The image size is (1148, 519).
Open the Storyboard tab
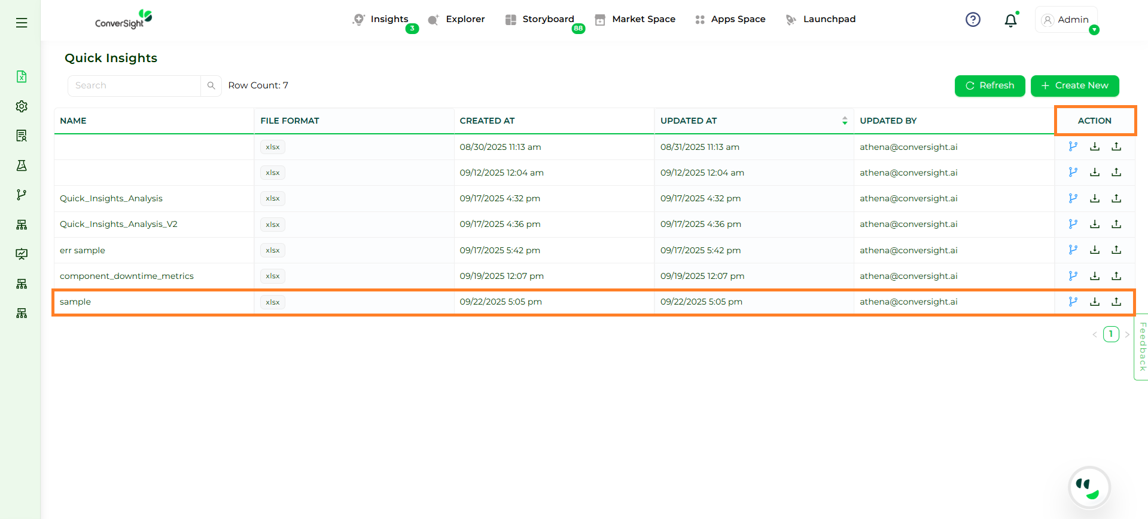(547, 19)
